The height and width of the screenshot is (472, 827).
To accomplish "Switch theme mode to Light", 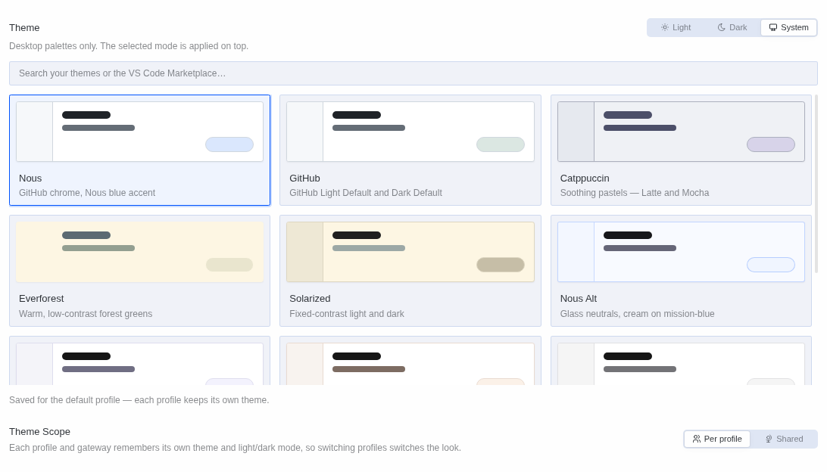I will tap(676, 27).
